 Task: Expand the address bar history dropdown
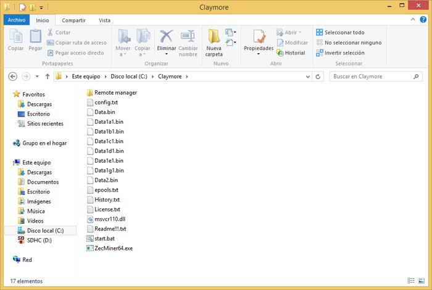coord(308,77)
